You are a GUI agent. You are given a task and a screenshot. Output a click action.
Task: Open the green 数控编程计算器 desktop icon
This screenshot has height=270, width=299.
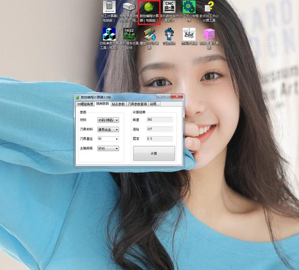tap(149, 8)
